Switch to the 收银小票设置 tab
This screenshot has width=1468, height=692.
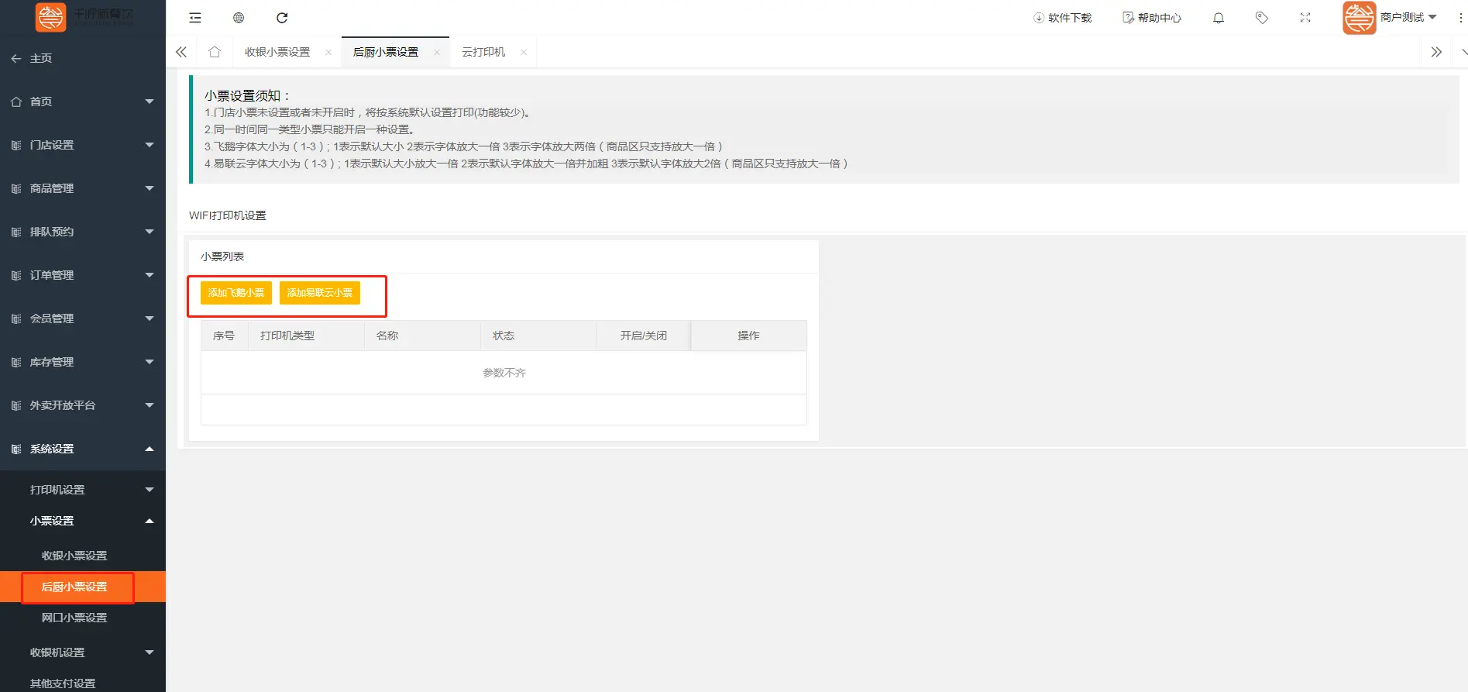(x=277, y=52)
